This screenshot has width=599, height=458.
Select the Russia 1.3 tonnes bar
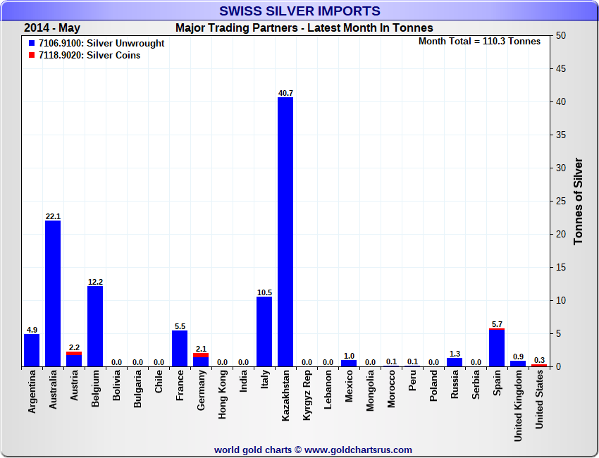pos(455,362)
